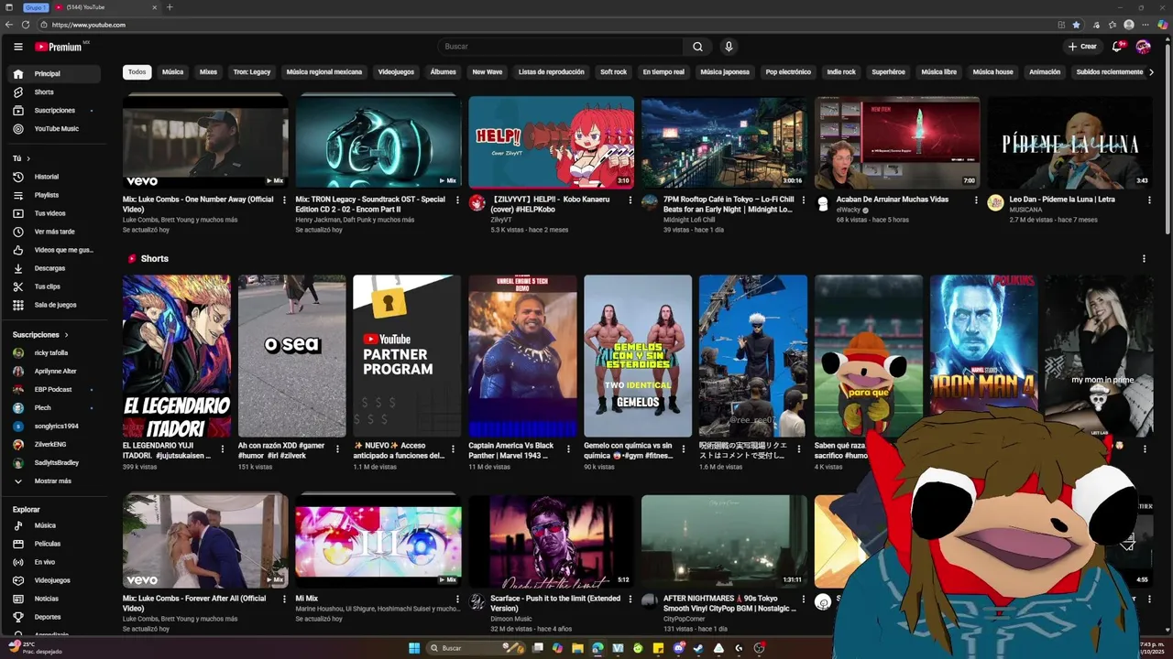Bookmark page with the star icon
Screen dimensions: 1173x659
tap(1076, 25)
